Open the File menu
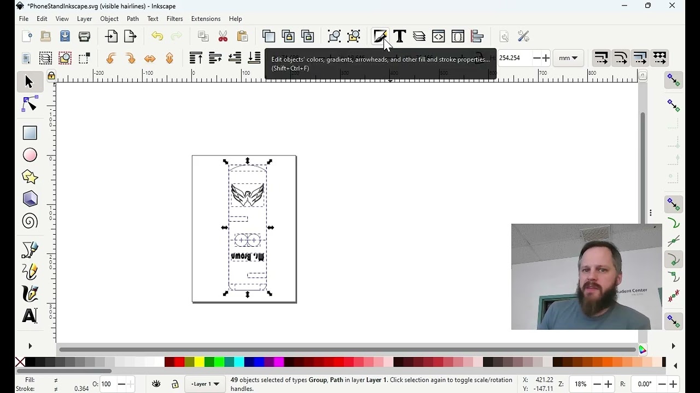The image size is (700, 393). coord(24,19)
